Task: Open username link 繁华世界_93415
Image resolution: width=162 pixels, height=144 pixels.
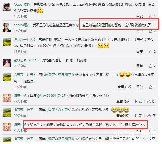Action: click(x=26, y=60)
